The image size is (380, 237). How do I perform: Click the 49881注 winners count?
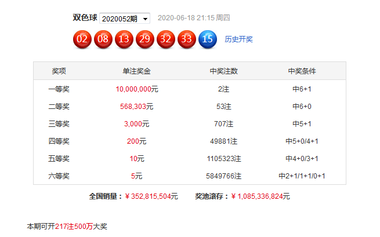(x=224, y=141)
